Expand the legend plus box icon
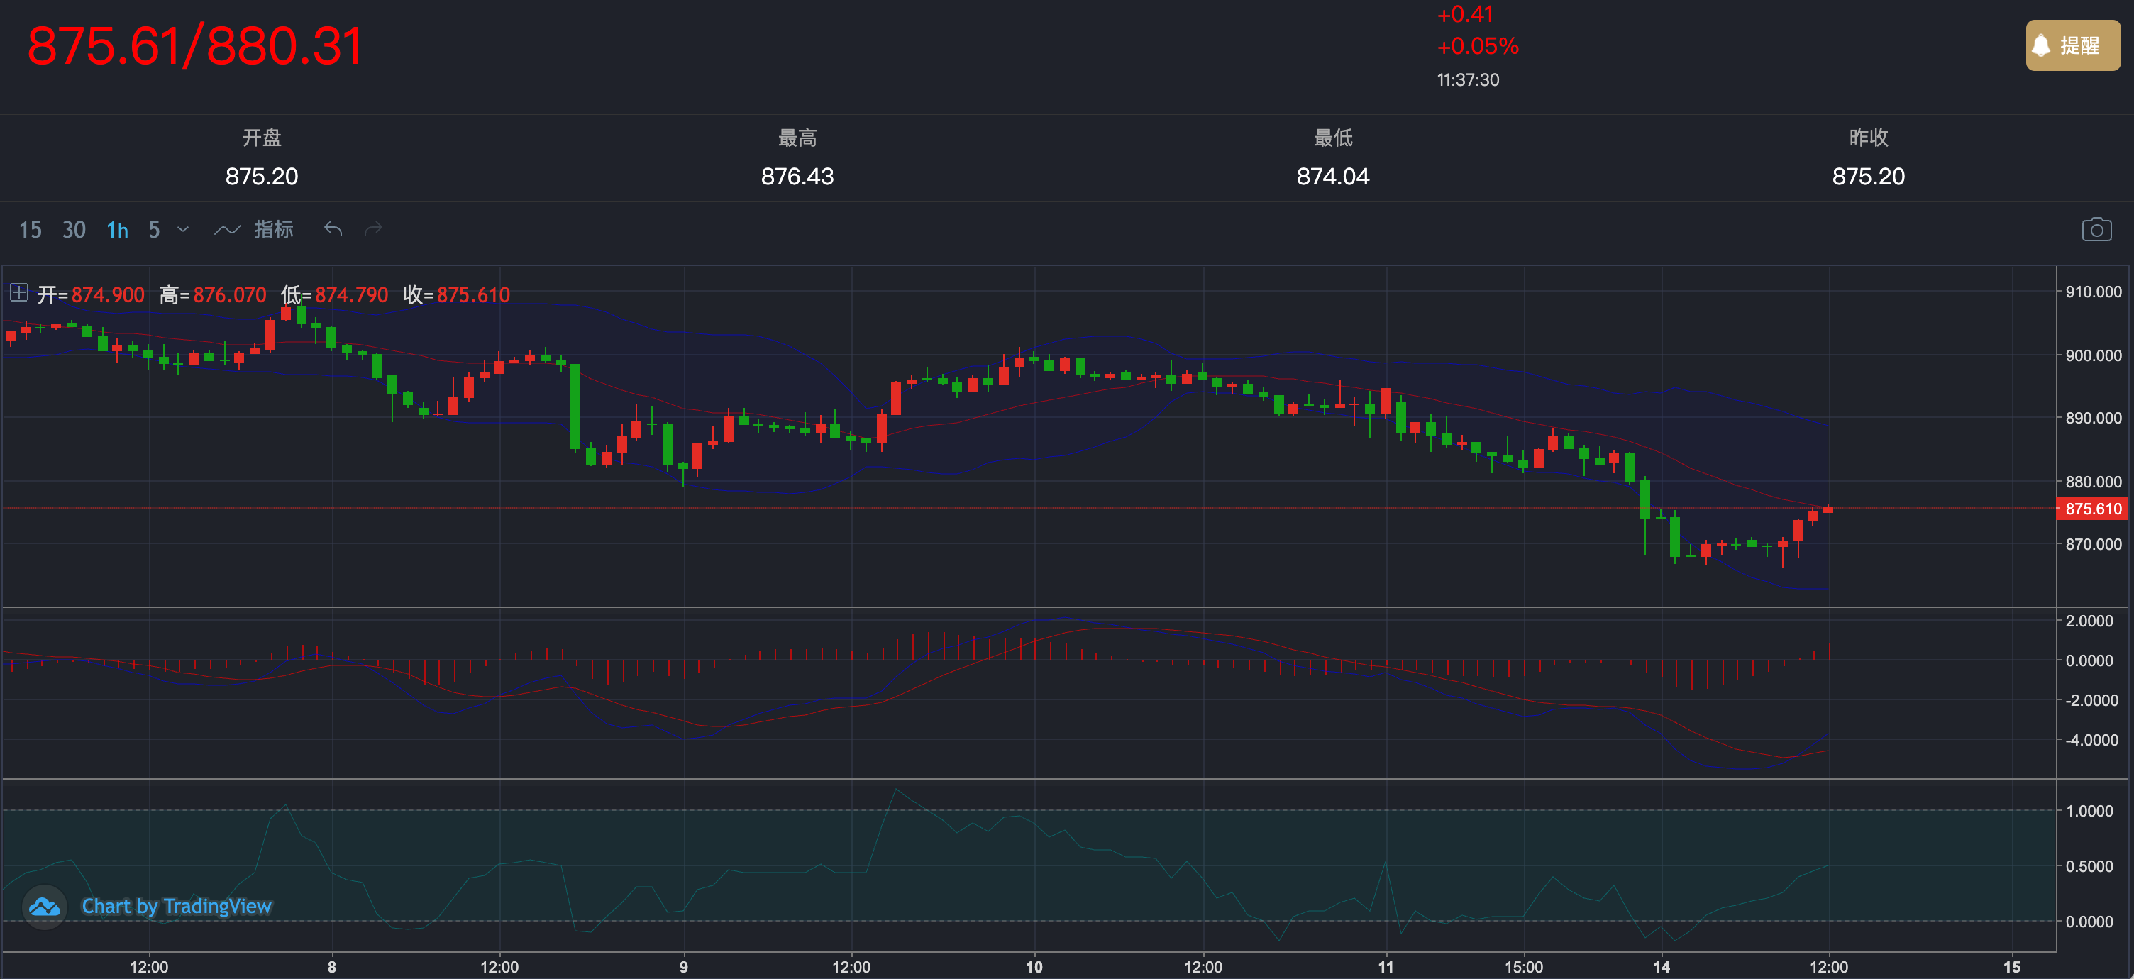This screenshot has height=979, width=2134. tap(19, 293)
